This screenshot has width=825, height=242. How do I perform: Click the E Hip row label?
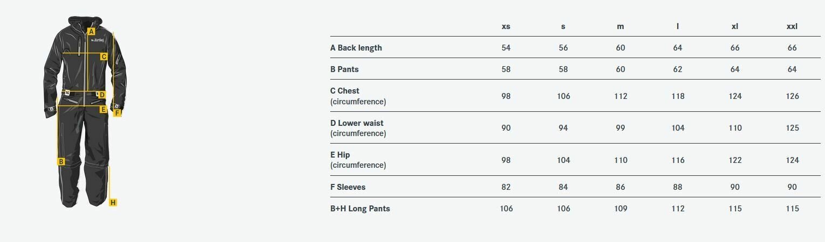358,160
